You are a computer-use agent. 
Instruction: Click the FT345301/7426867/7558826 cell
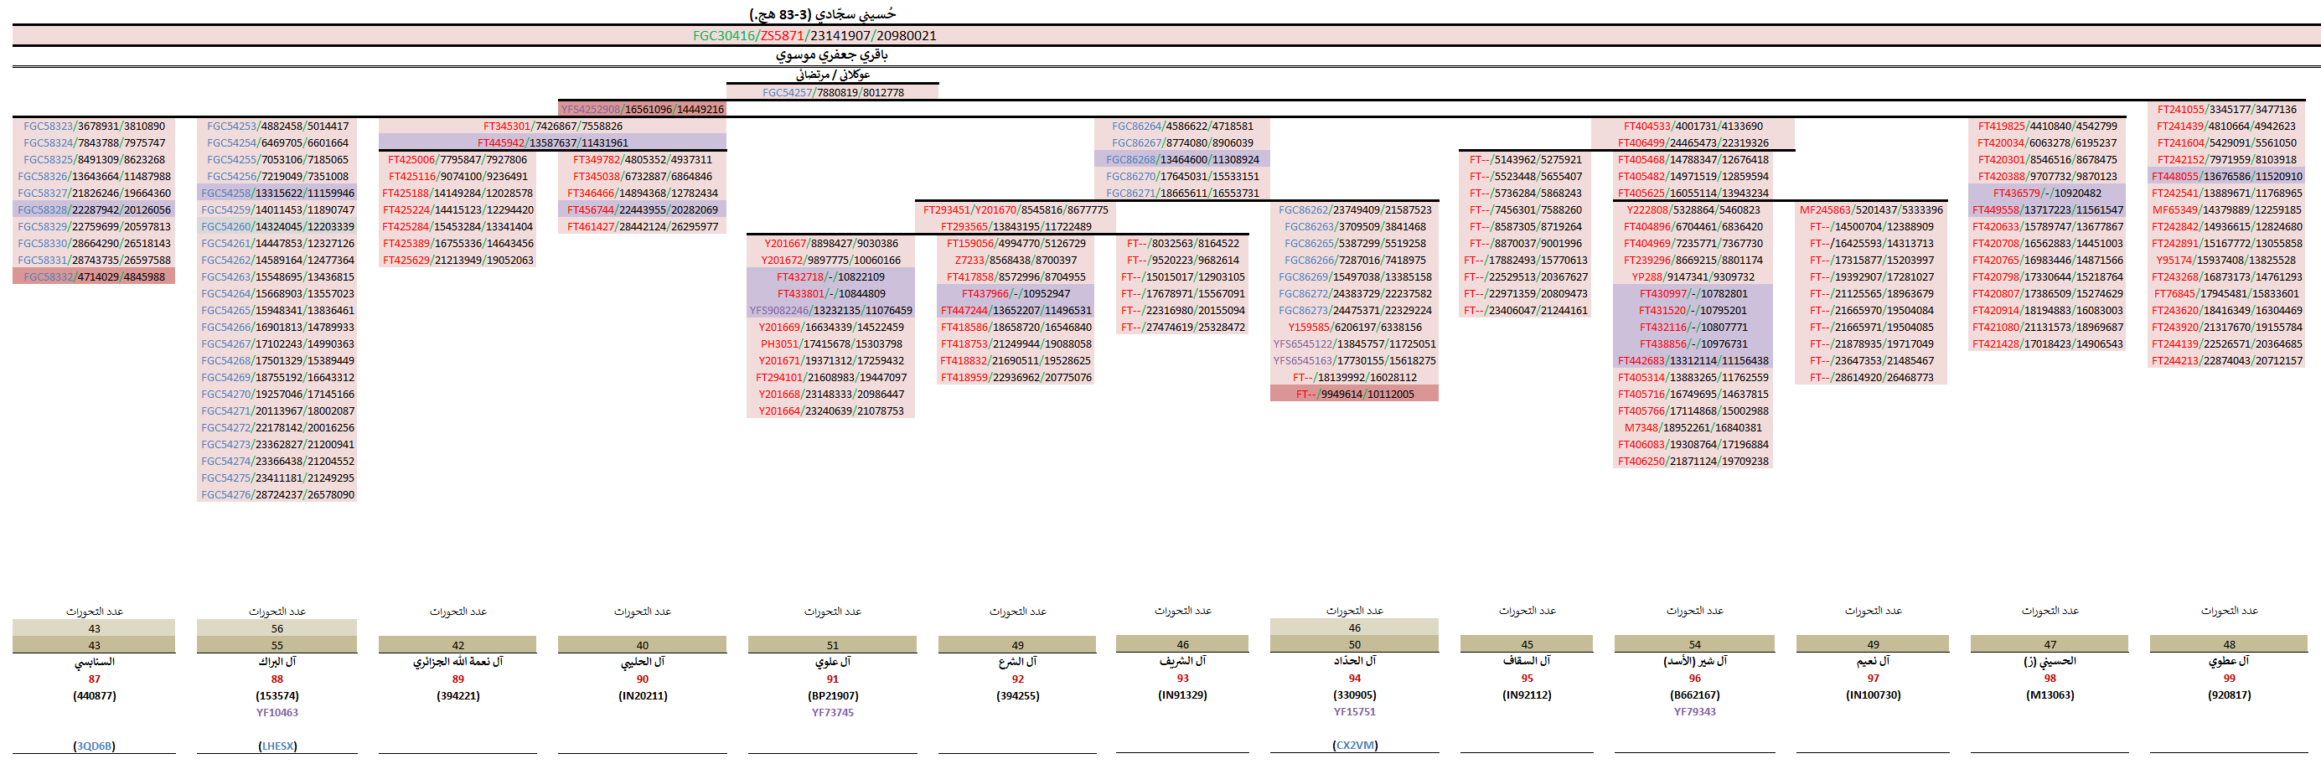tap(552, 126)
